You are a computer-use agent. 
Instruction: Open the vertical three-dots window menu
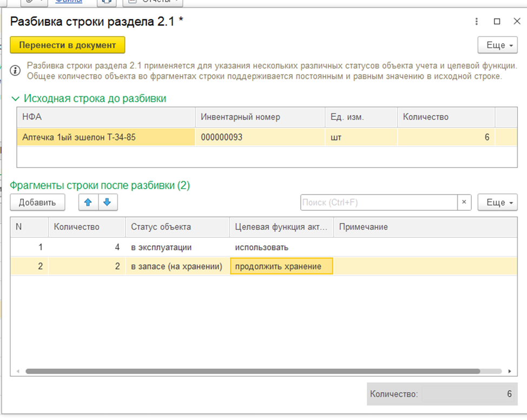pyautogui.click(x=477, y=22)
